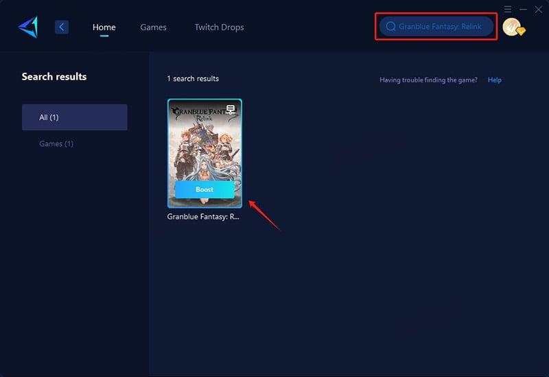Close the booster window

pos(539,9)
